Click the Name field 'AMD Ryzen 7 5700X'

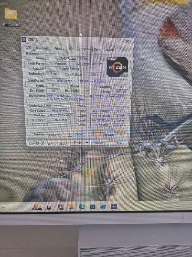point(74,59)
